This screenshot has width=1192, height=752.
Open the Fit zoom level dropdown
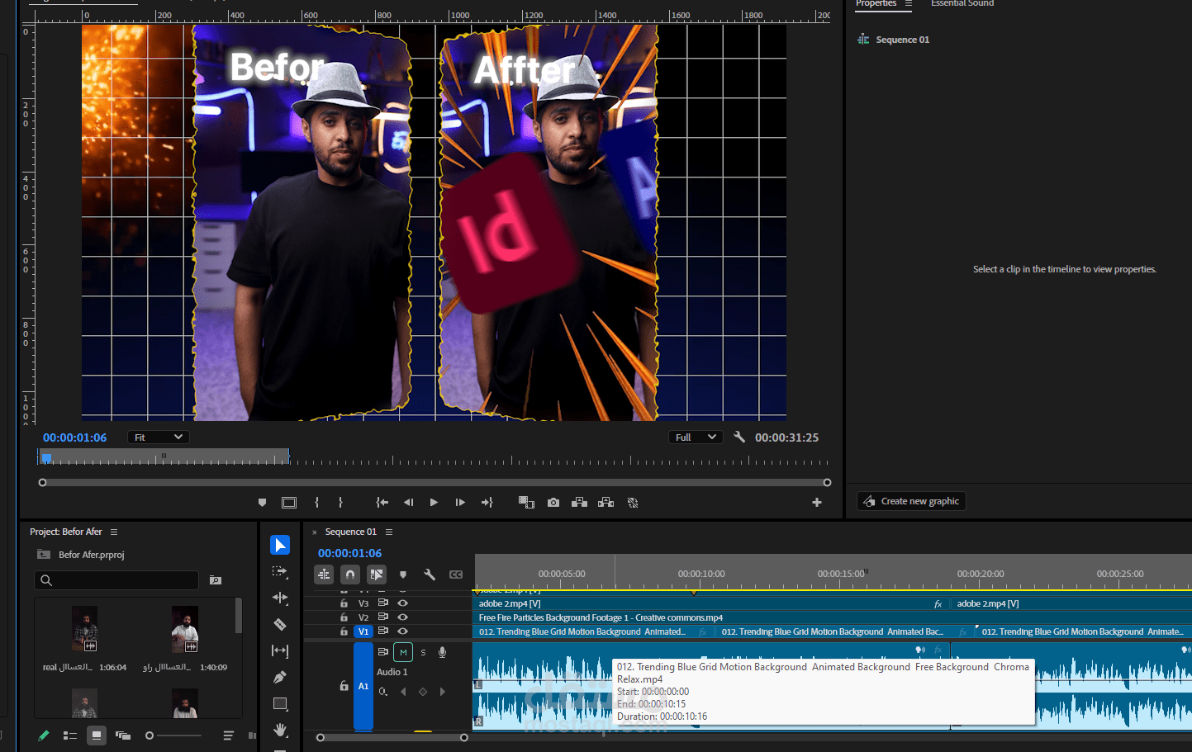coord(159,437)
